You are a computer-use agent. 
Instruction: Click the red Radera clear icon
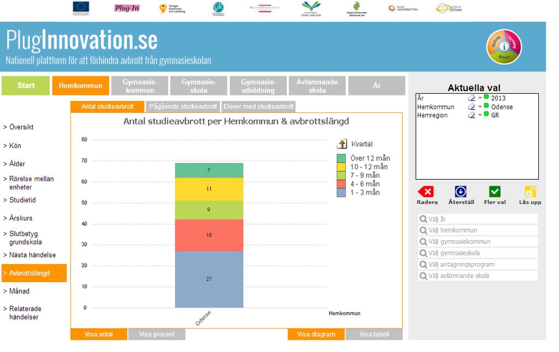[426, 192]
